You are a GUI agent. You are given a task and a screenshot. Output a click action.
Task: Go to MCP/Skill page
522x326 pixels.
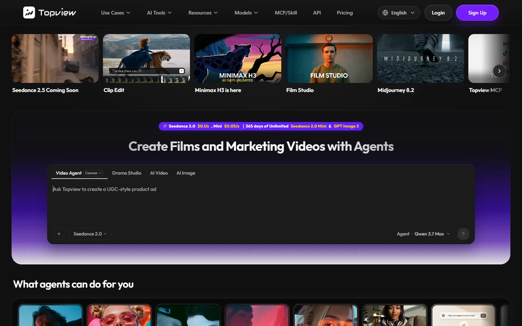point(286,13)
